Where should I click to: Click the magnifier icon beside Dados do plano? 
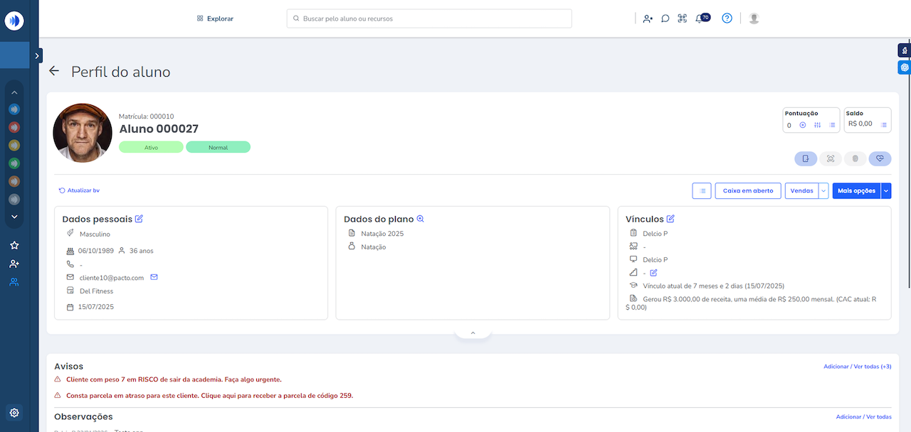point(420,219)
